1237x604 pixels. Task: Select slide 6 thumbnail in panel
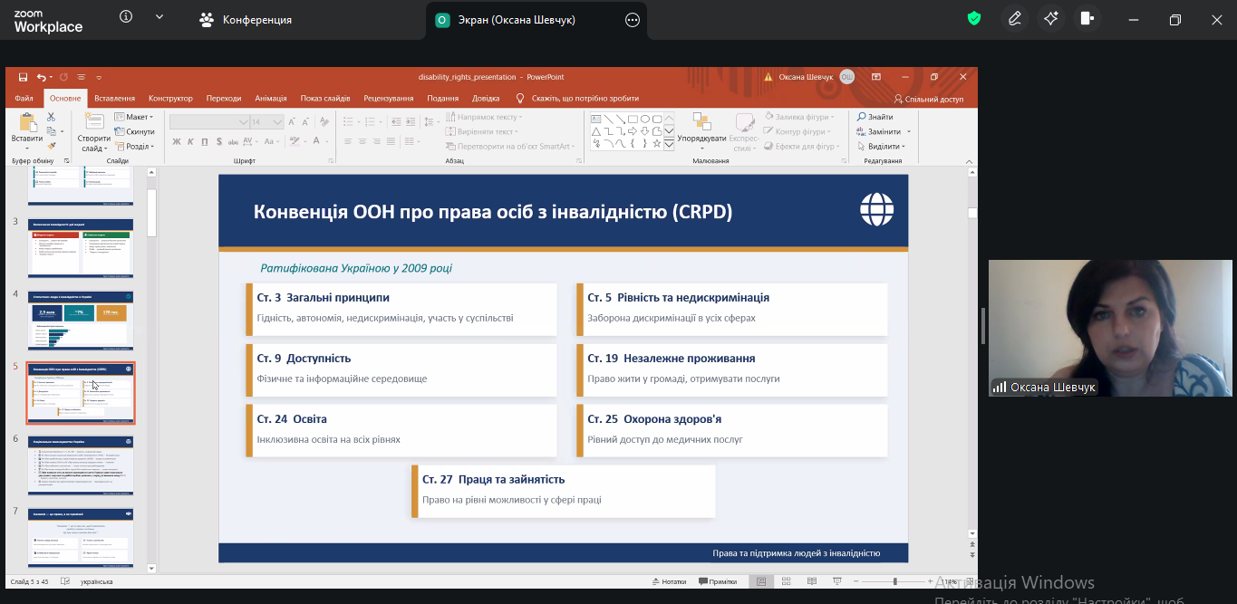pos(81,465)
